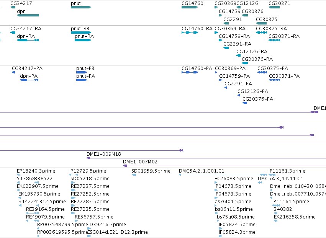
Task: Click the CG14759-RA transcript label
Action: [234, 36]
